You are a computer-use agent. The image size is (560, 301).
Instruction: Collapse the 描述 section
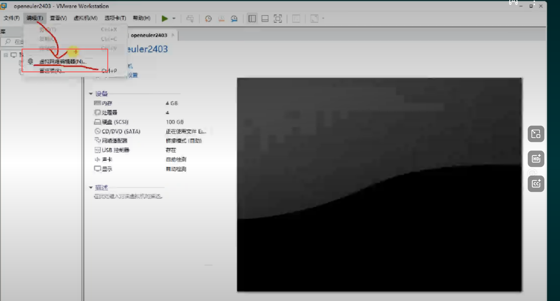pos(91,188)
